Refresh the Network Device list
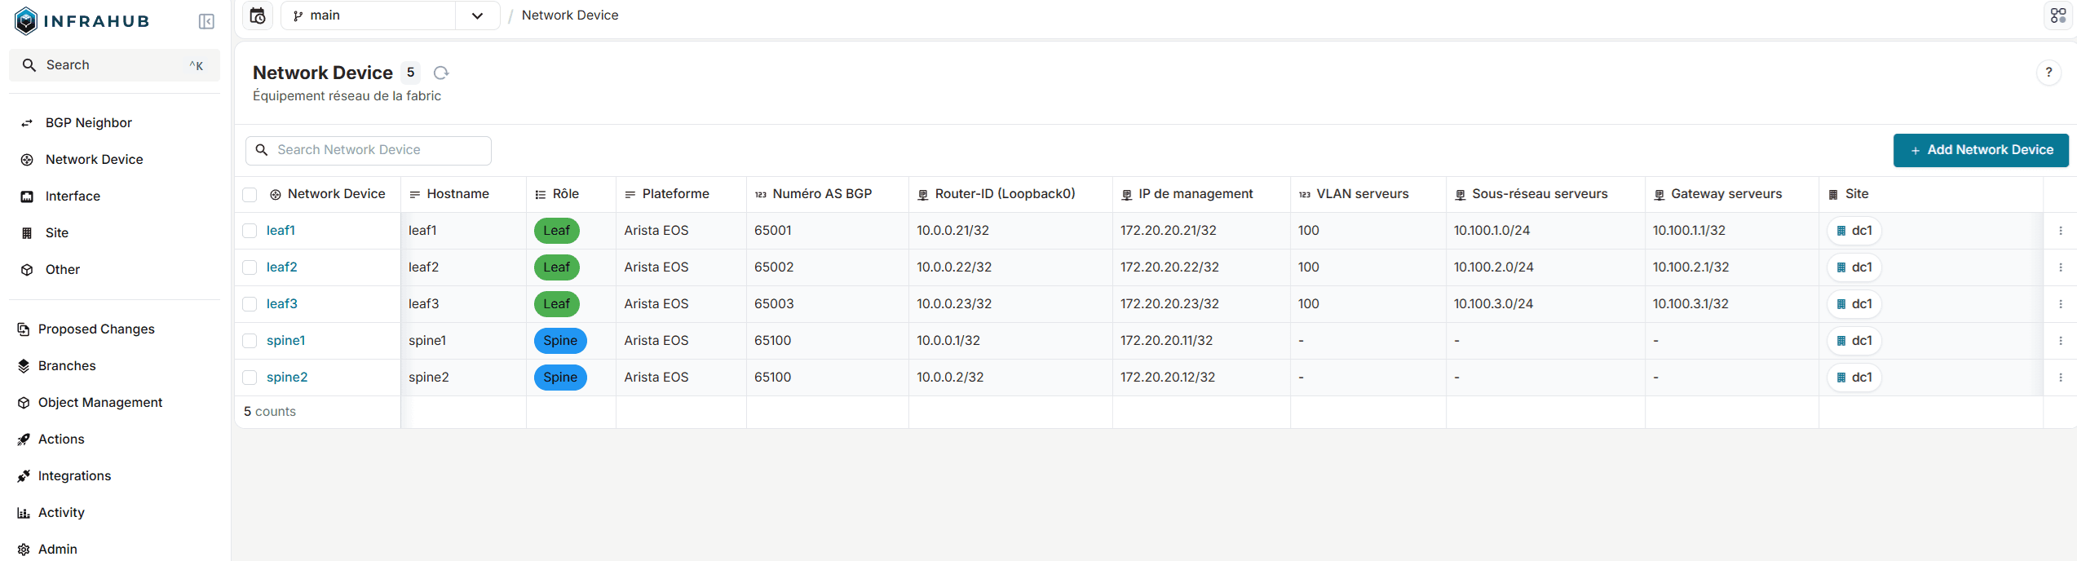The width and height of the screenshot is (2077, 561). (x=441, y=73)
